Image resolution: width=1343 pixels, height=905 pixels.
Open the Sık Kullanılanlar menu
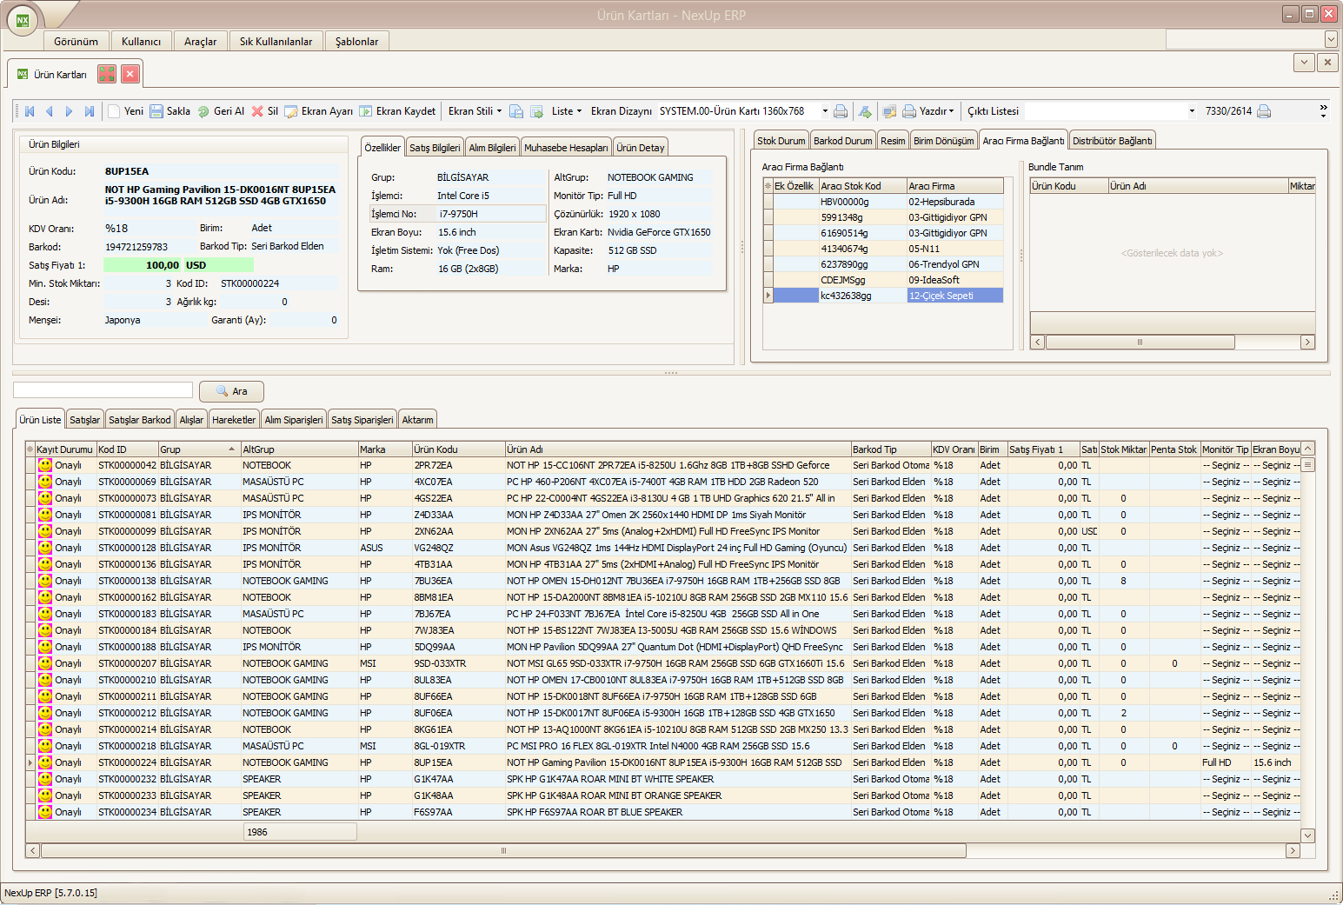click(276, 41)
